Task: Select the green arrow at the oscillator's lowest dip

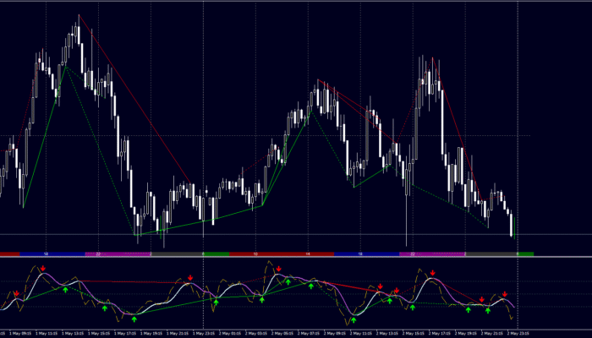Action: 354,321
